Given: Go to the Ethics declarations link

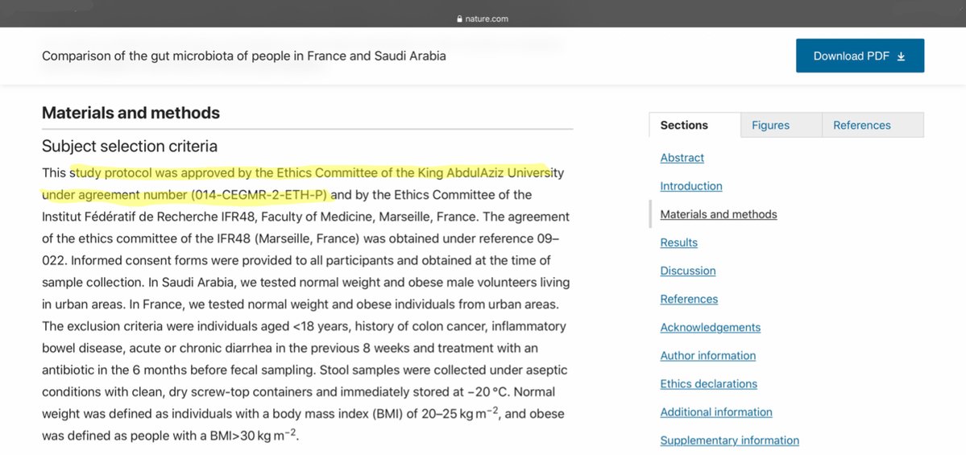Looking at the screenshot, I should coord(708,383).
